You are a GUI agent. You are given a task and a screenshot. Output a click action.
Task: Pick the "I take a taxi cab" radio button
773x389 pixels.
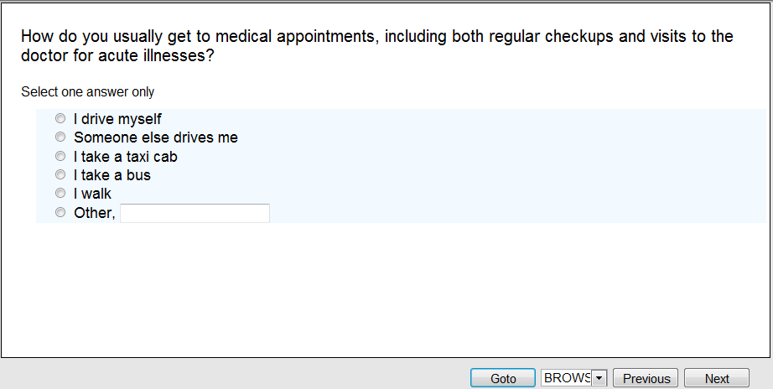pos(60,157)
